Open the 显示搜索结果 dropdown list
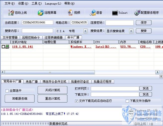The image size is (163, 126). (x=131, y=31)
